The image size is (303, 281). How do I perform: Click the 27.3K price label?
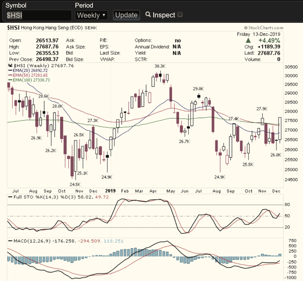[x=93, y=121]
